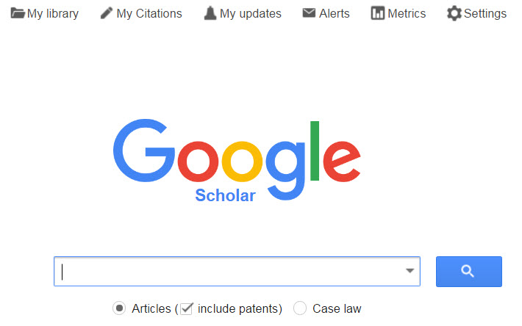The image size is (522, 326).
Task: Uncheck the include patents checkbox
Action: click(x=187, y=308)
